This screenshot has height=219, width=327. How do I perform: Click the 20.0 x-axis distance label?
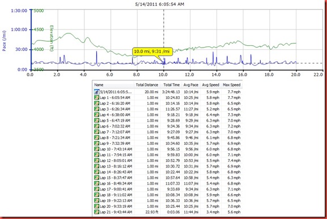click(296, 75)
